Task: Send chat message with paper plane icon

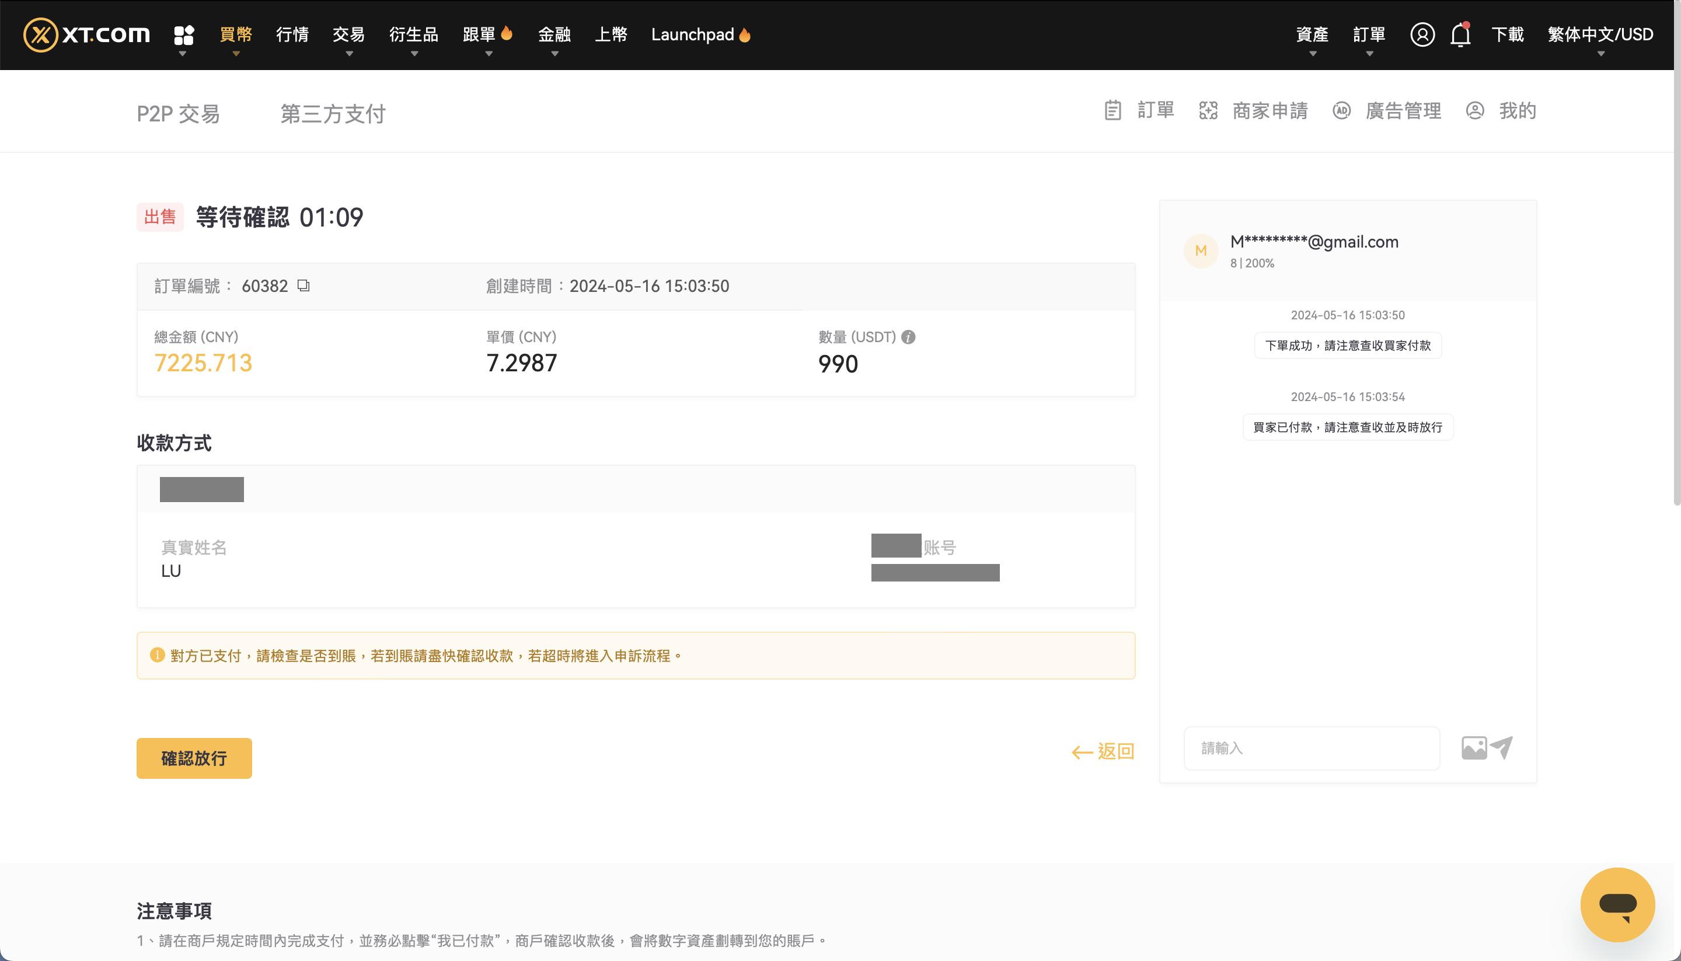Action: pos(1502,748)
